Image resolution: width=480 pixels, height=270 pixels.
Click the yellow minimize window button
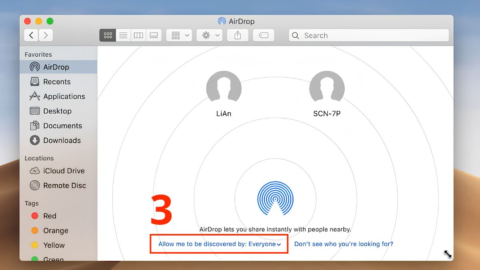click(x=39, y=21)
